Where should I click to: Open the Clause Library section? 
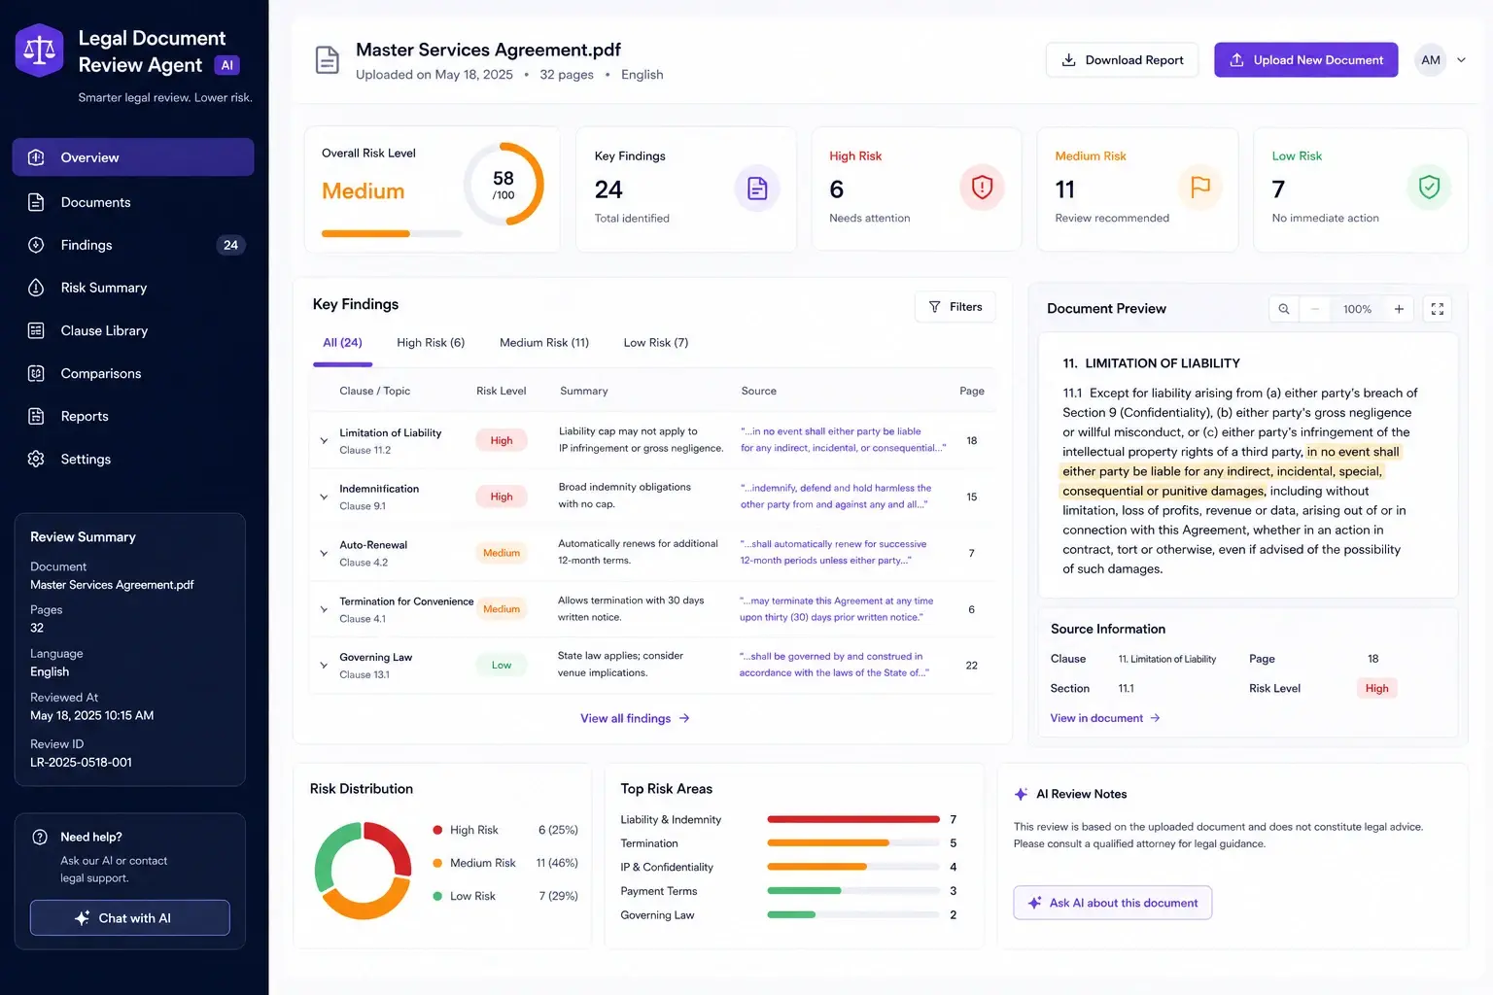tap(133, 330)
